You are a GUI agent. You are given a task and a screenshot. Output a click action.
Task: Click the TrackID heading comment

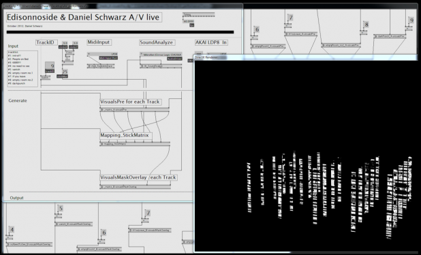[46, 42]
